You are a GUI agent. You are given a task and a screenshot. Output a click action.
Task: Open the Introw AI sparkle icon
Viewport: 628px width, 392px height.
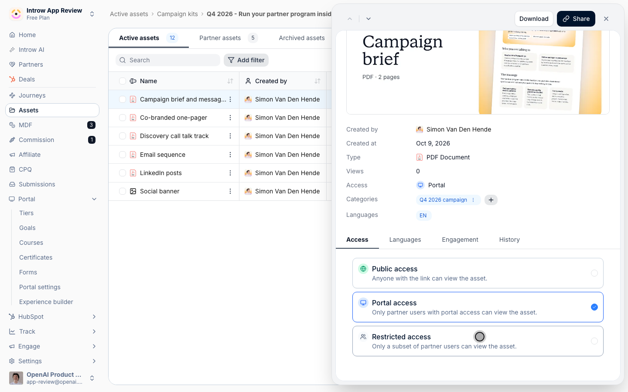pyautogui.click(x=12, y=50)
